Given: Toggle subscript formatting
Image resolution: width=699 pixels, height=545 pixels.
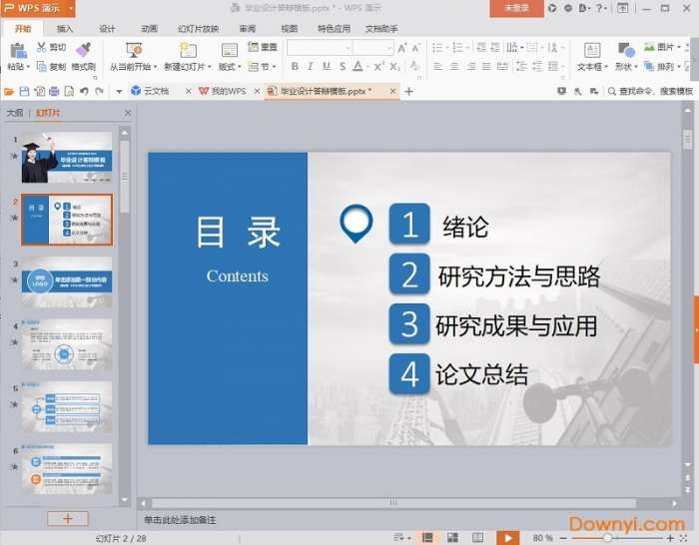Looking at the screenshot, I should 394,67.
